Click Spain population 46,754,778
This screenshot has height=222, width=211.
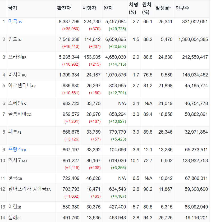click(196, 103)
